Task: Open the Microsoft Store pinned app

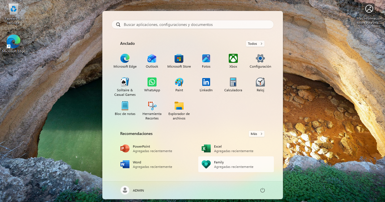Action: click(179, 61)
